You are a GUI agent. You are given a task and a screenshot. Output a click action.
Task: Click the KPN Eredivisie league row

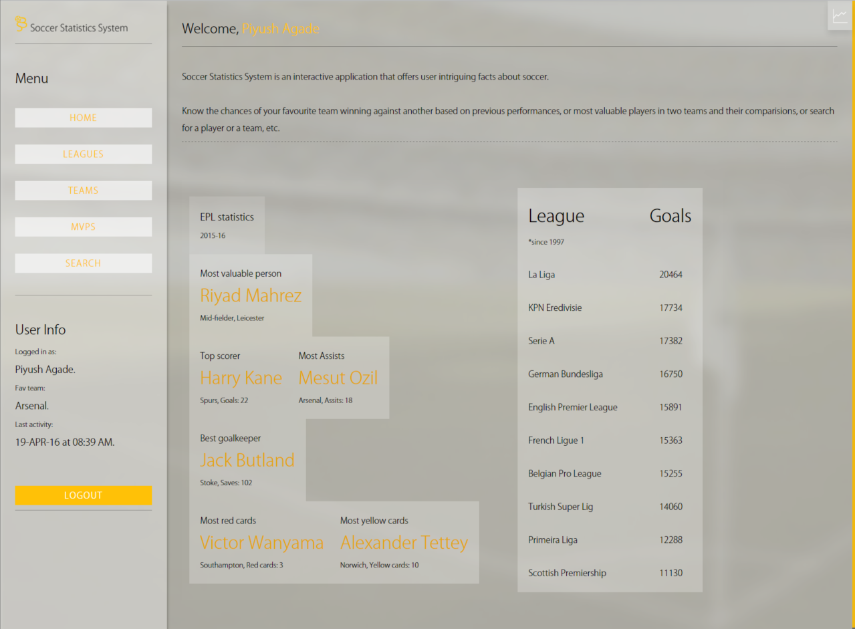[x=610, y=308]
